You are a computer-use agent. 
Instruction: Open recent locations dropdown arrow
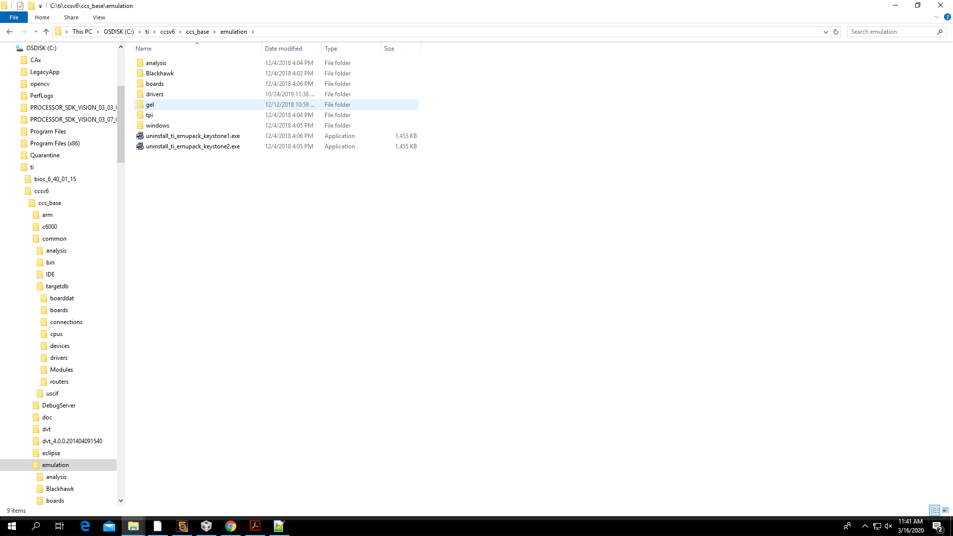36,32
